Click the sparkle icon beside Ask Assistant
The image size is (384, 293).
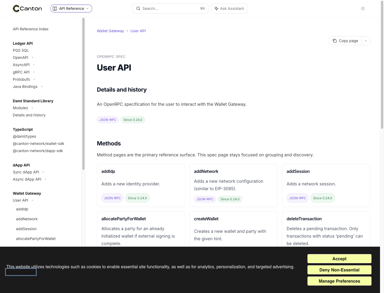coord(216,9)
